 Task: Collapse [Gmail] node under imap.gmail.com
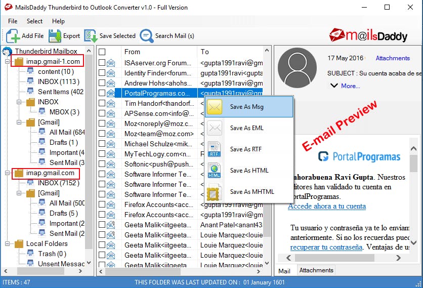[19, 193]
